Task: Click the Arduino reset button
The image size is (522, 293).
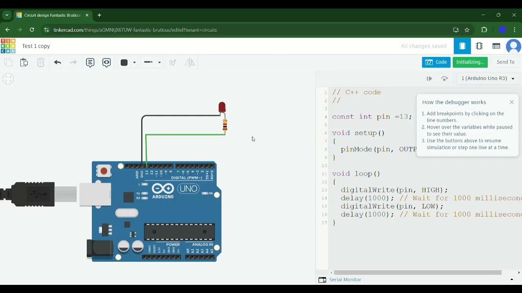Action: (x=104, y=171)
